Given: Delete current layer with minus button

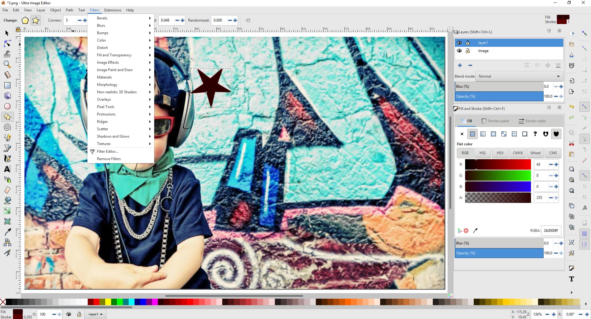Looking at the screenshot, I should (x=470, y=65).
